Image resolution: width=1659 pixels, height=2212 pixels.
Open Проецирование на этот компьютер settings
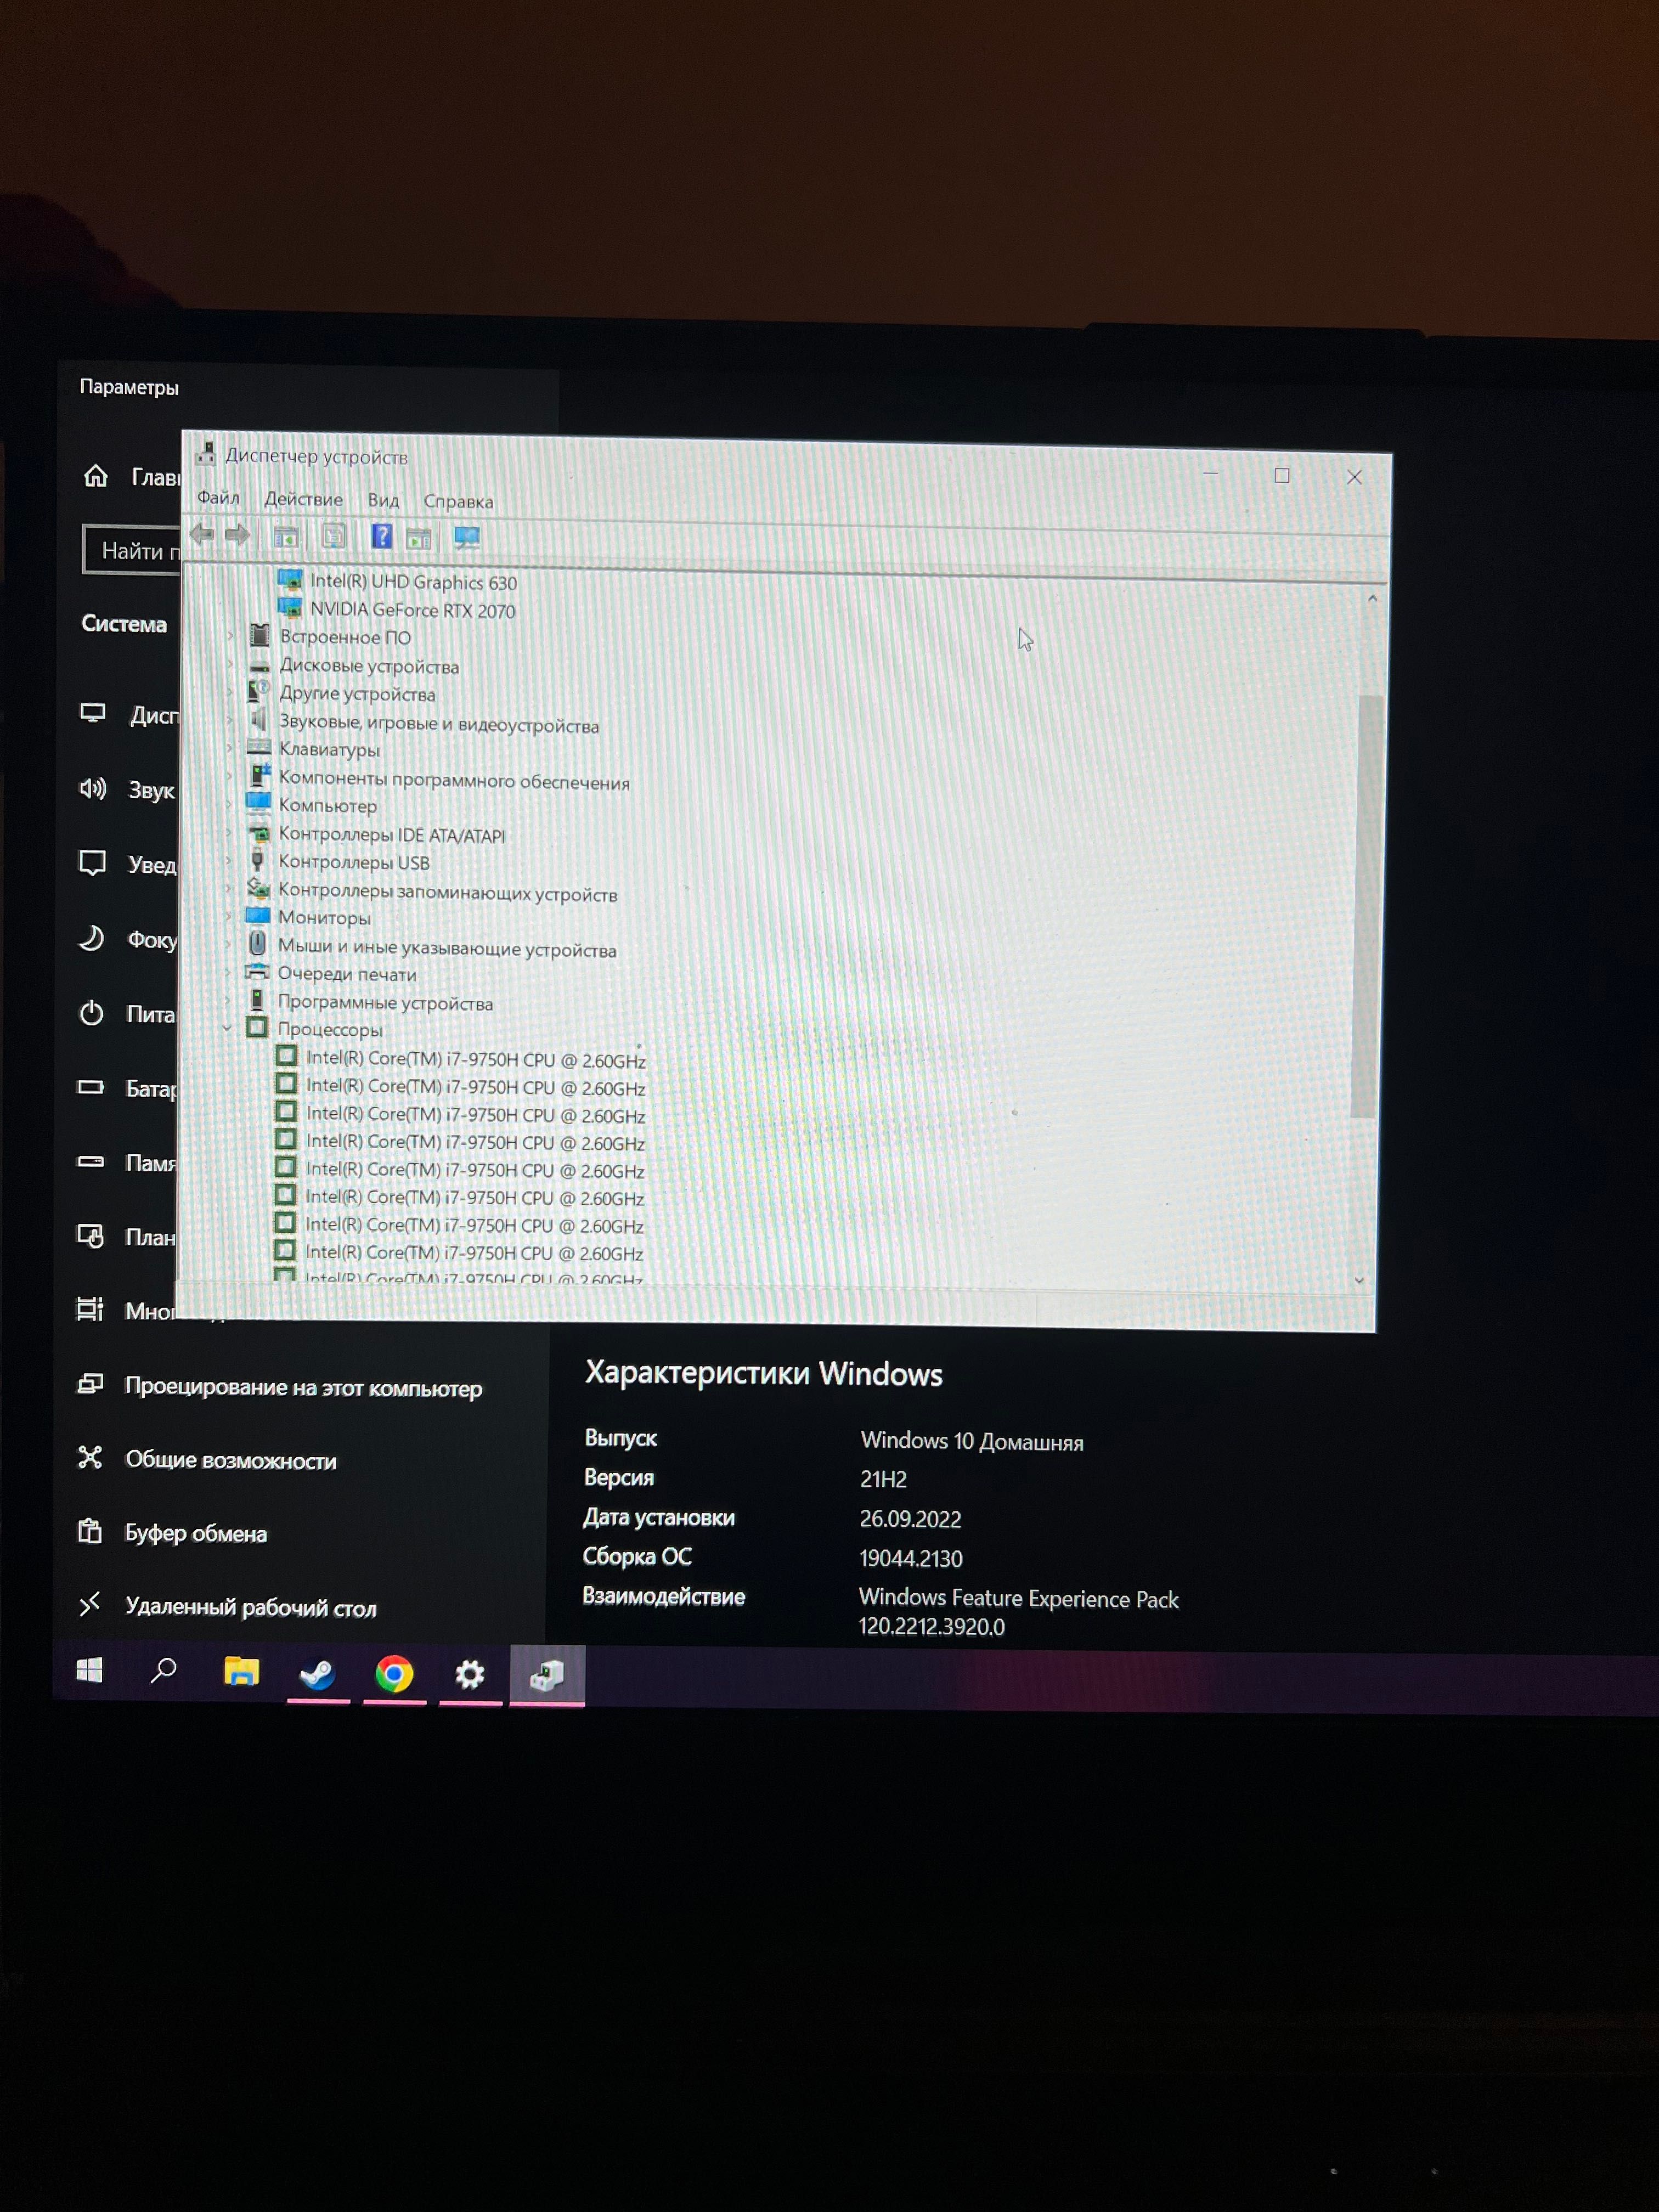click(280, 1387)
